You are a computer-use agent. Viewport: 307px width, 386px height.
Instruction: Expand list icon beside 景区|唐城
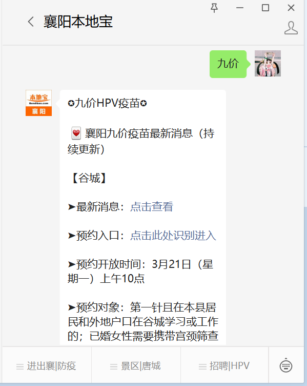[x=114, y=366]
